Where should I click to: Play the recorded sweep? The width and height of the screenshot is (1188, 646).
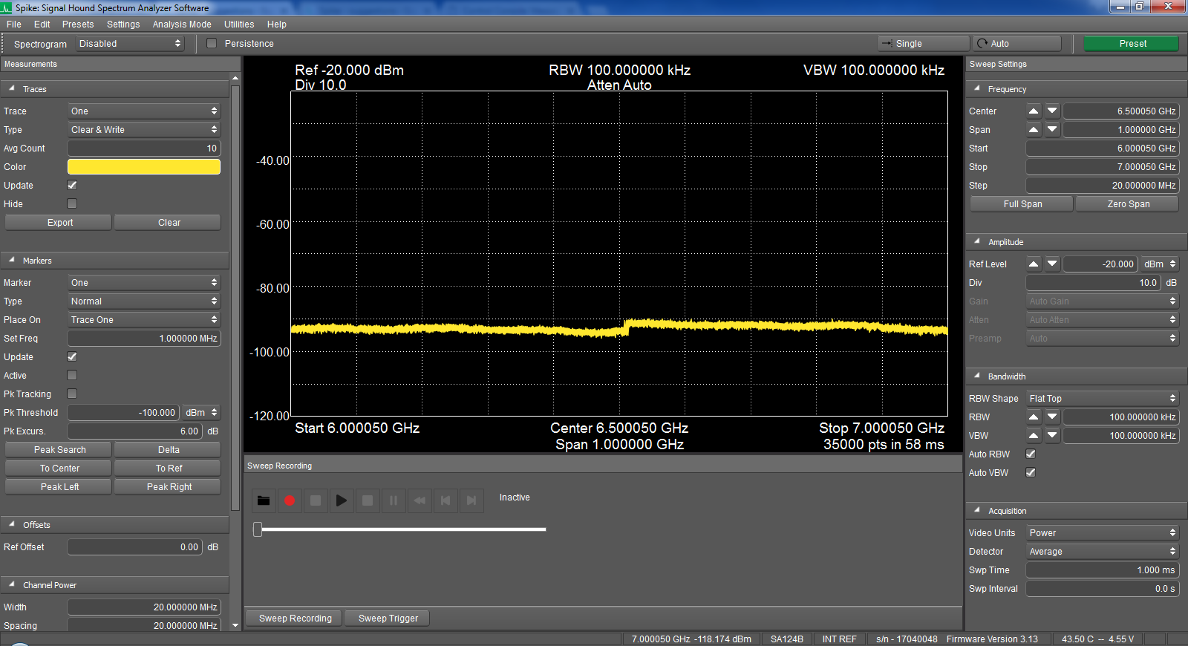pos(342,500)
